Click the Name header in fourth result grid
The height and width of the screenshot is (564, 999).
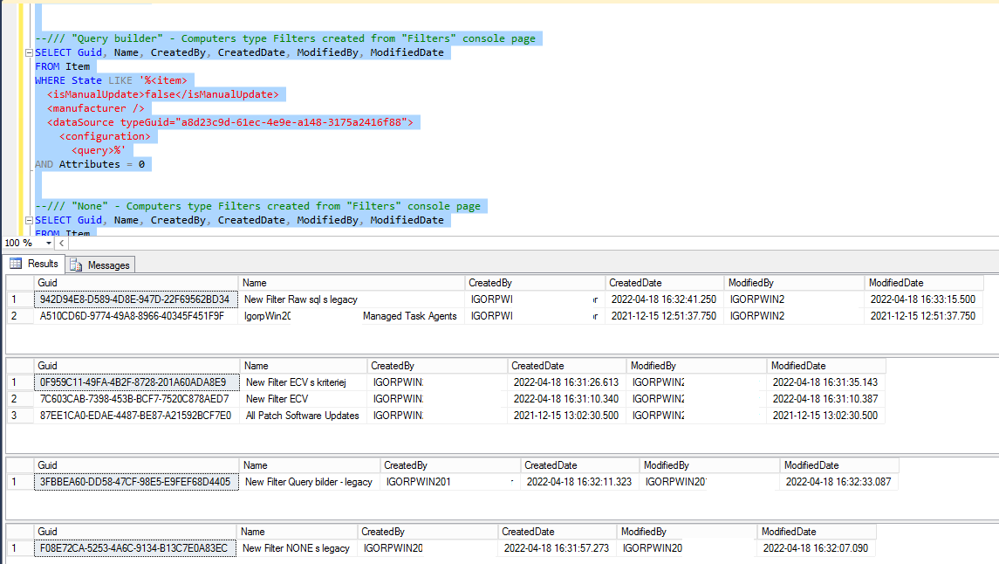coord(297,532)
